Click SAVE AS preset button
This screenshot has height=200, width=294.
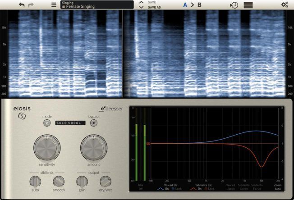[154, 7]
